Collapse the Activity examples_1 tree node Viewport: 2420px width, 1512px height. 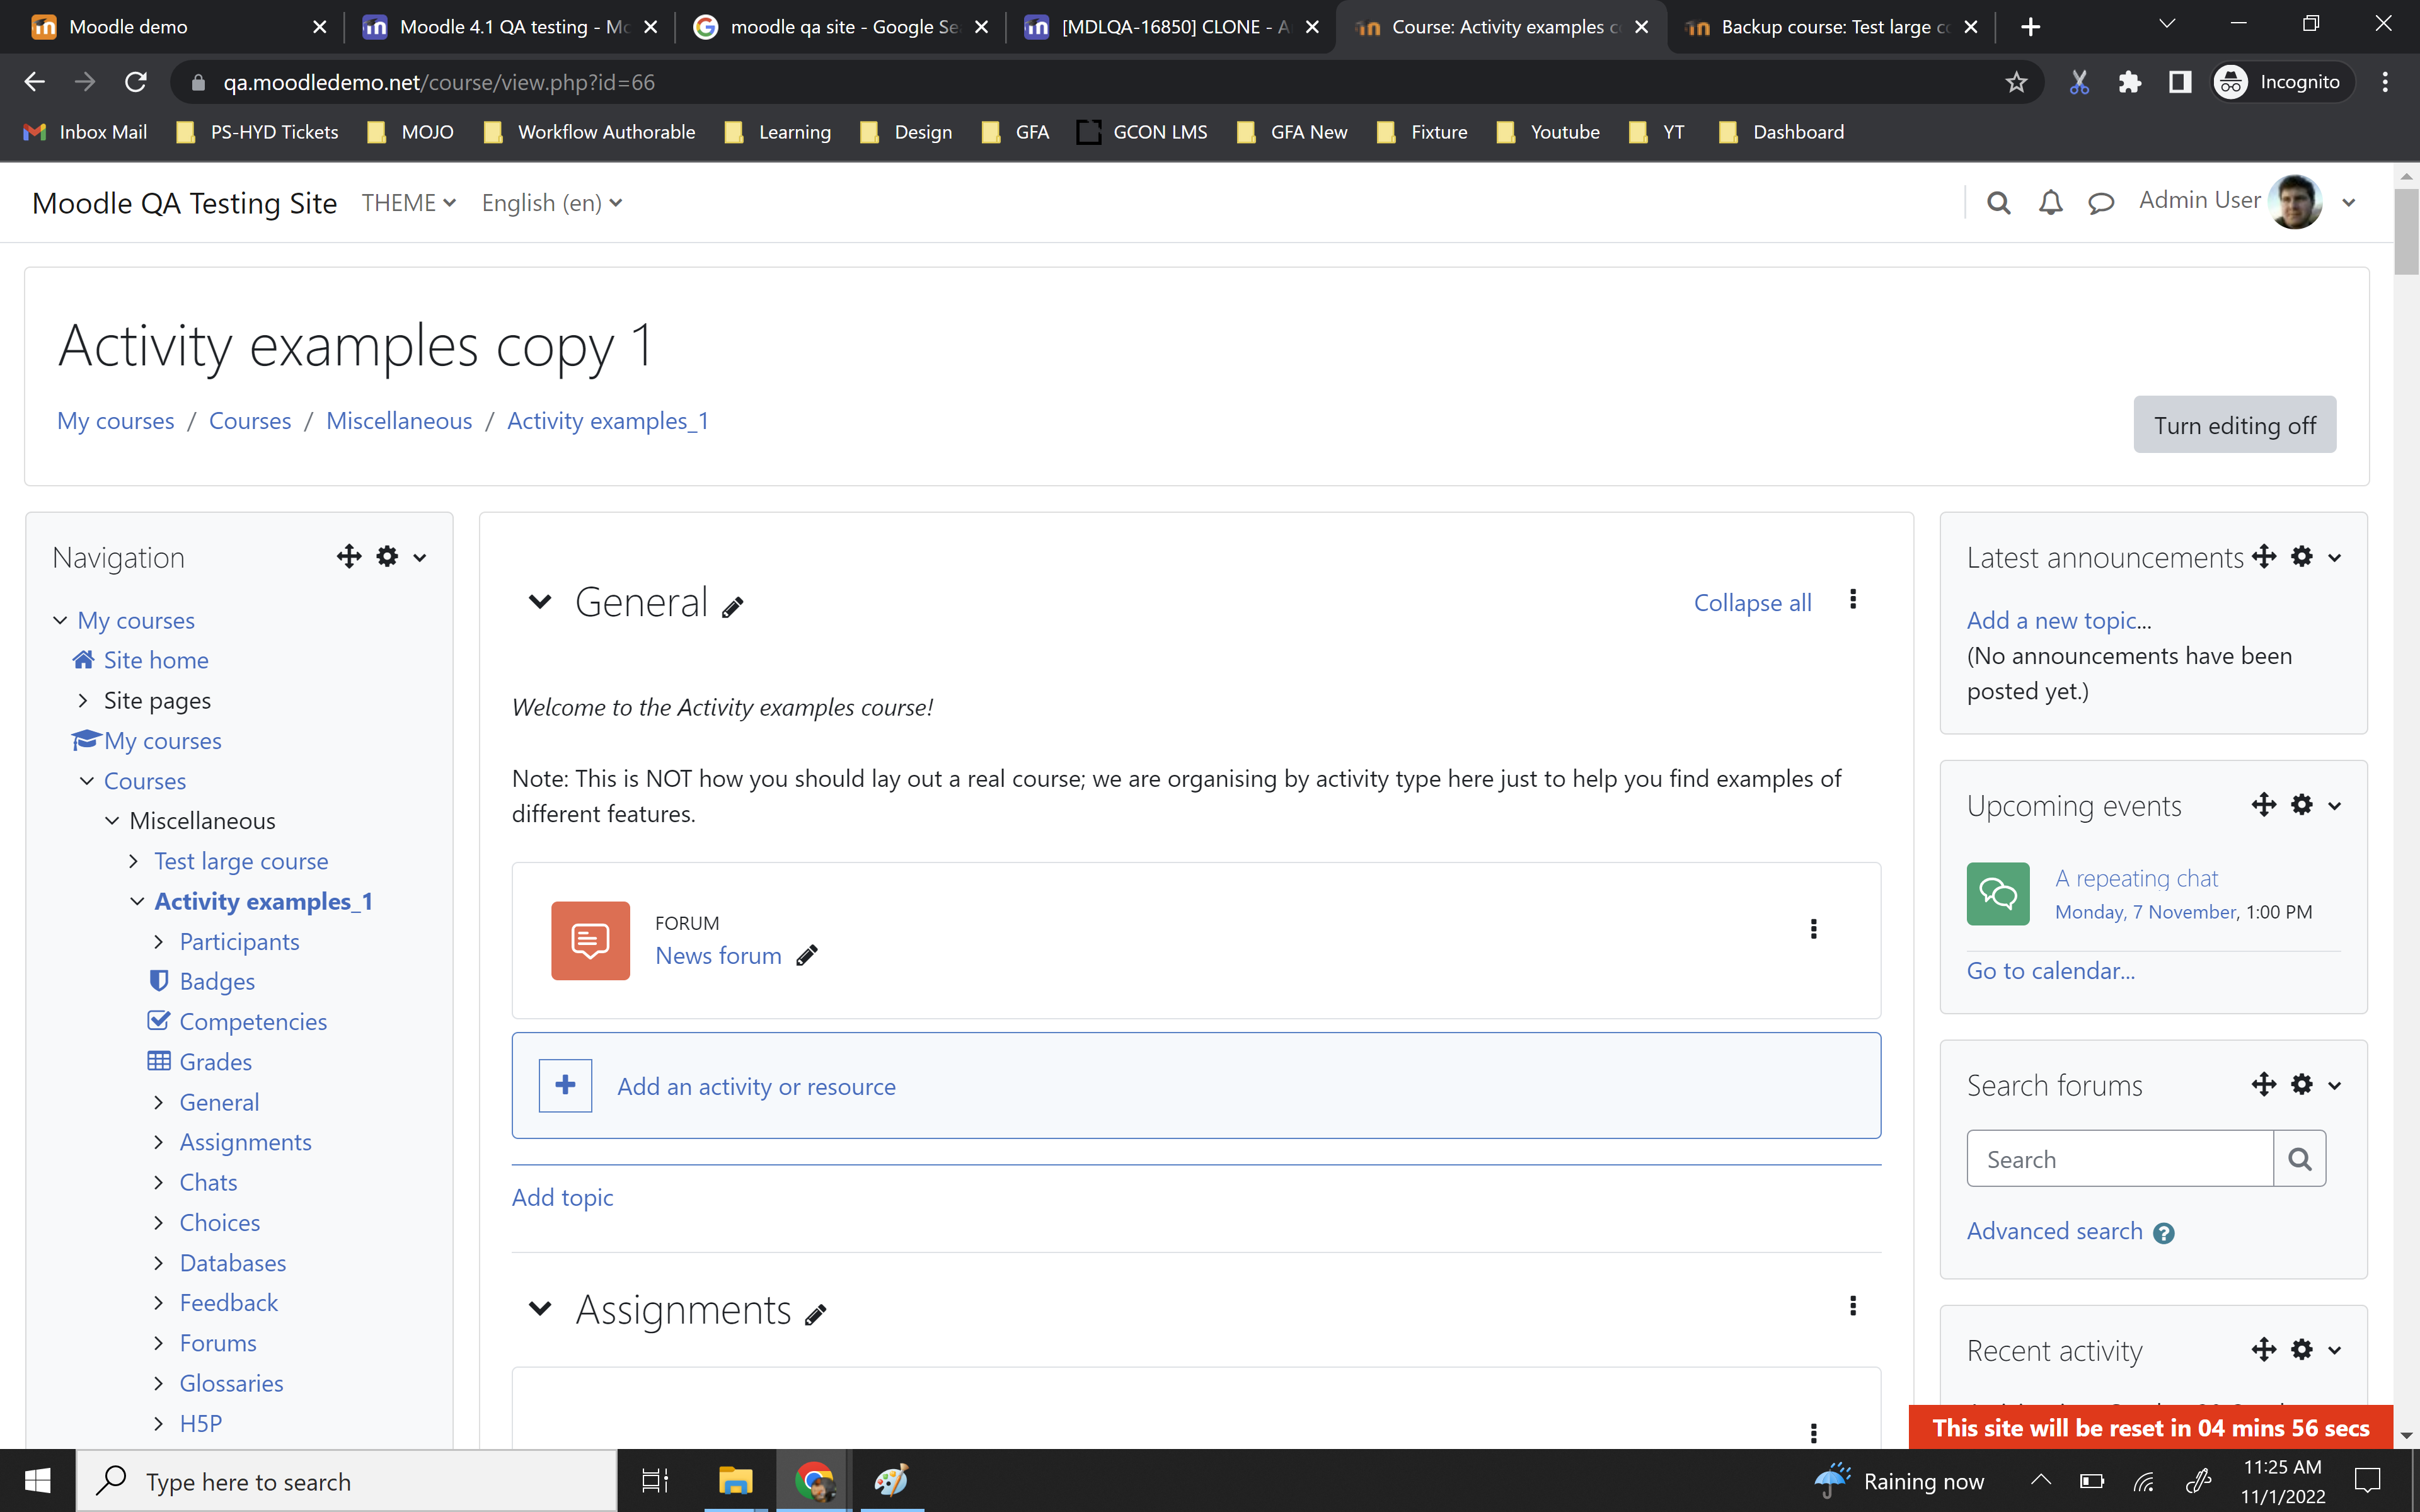click(x=137, y=901)
